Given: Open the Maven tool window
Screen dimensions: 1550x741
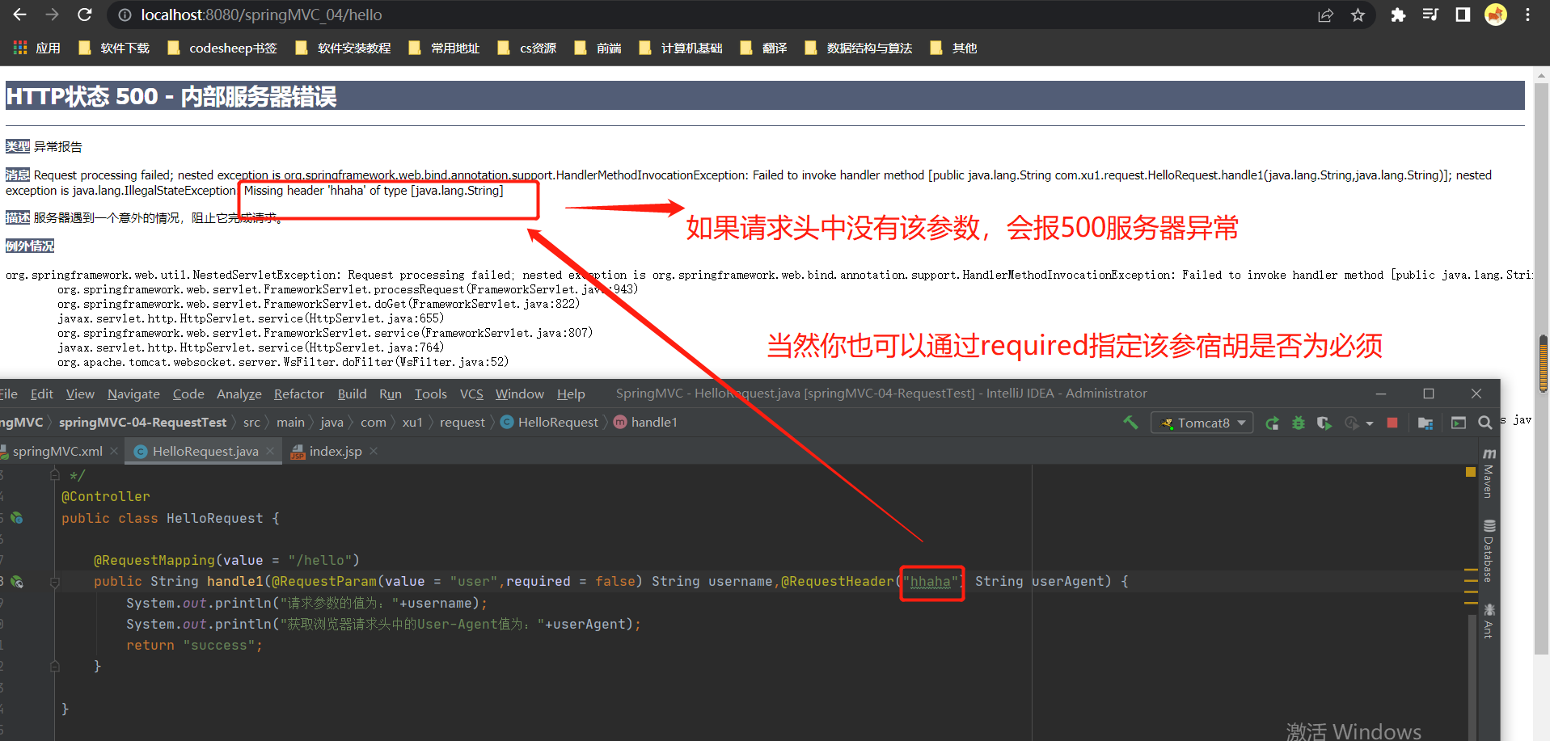Looking at the screenshot, I should tap(1489, 472).
